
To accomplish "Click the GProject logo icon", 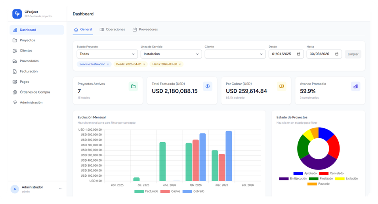I will pyautogui.click(x=17, y=14).
